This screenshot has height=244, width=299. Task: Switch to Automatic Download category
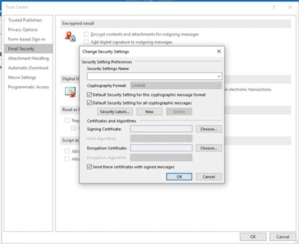[28, 68]
